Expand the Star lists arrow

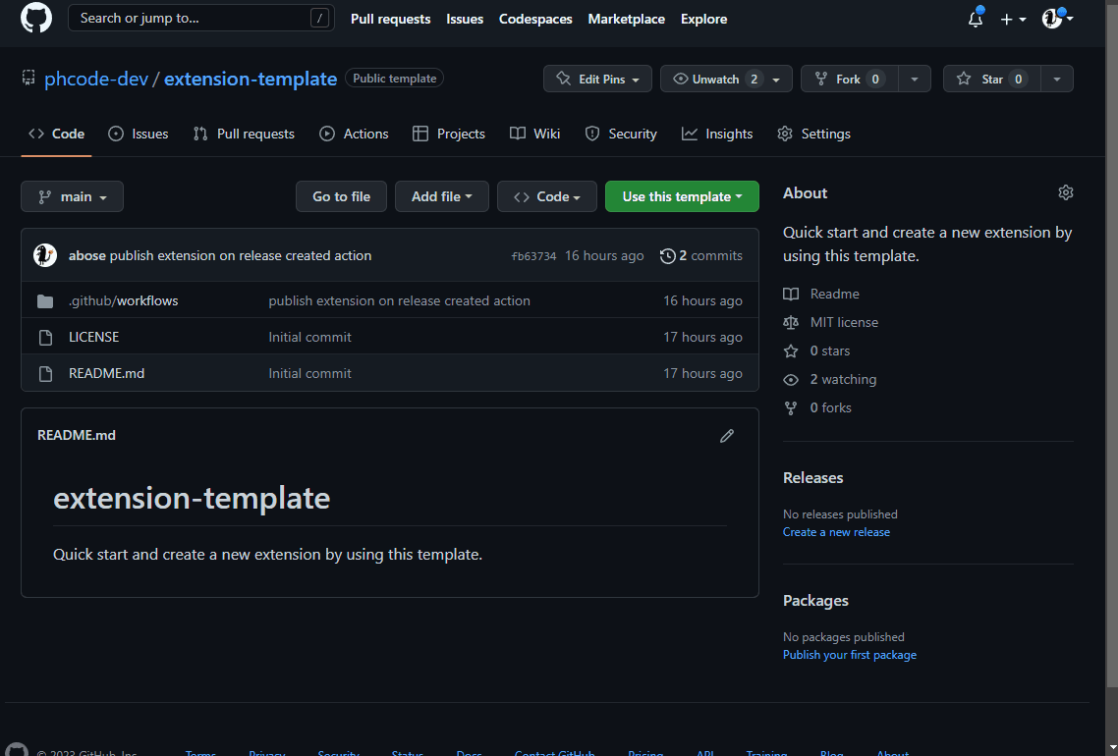pyautogui.click(x=1057, y=79)
